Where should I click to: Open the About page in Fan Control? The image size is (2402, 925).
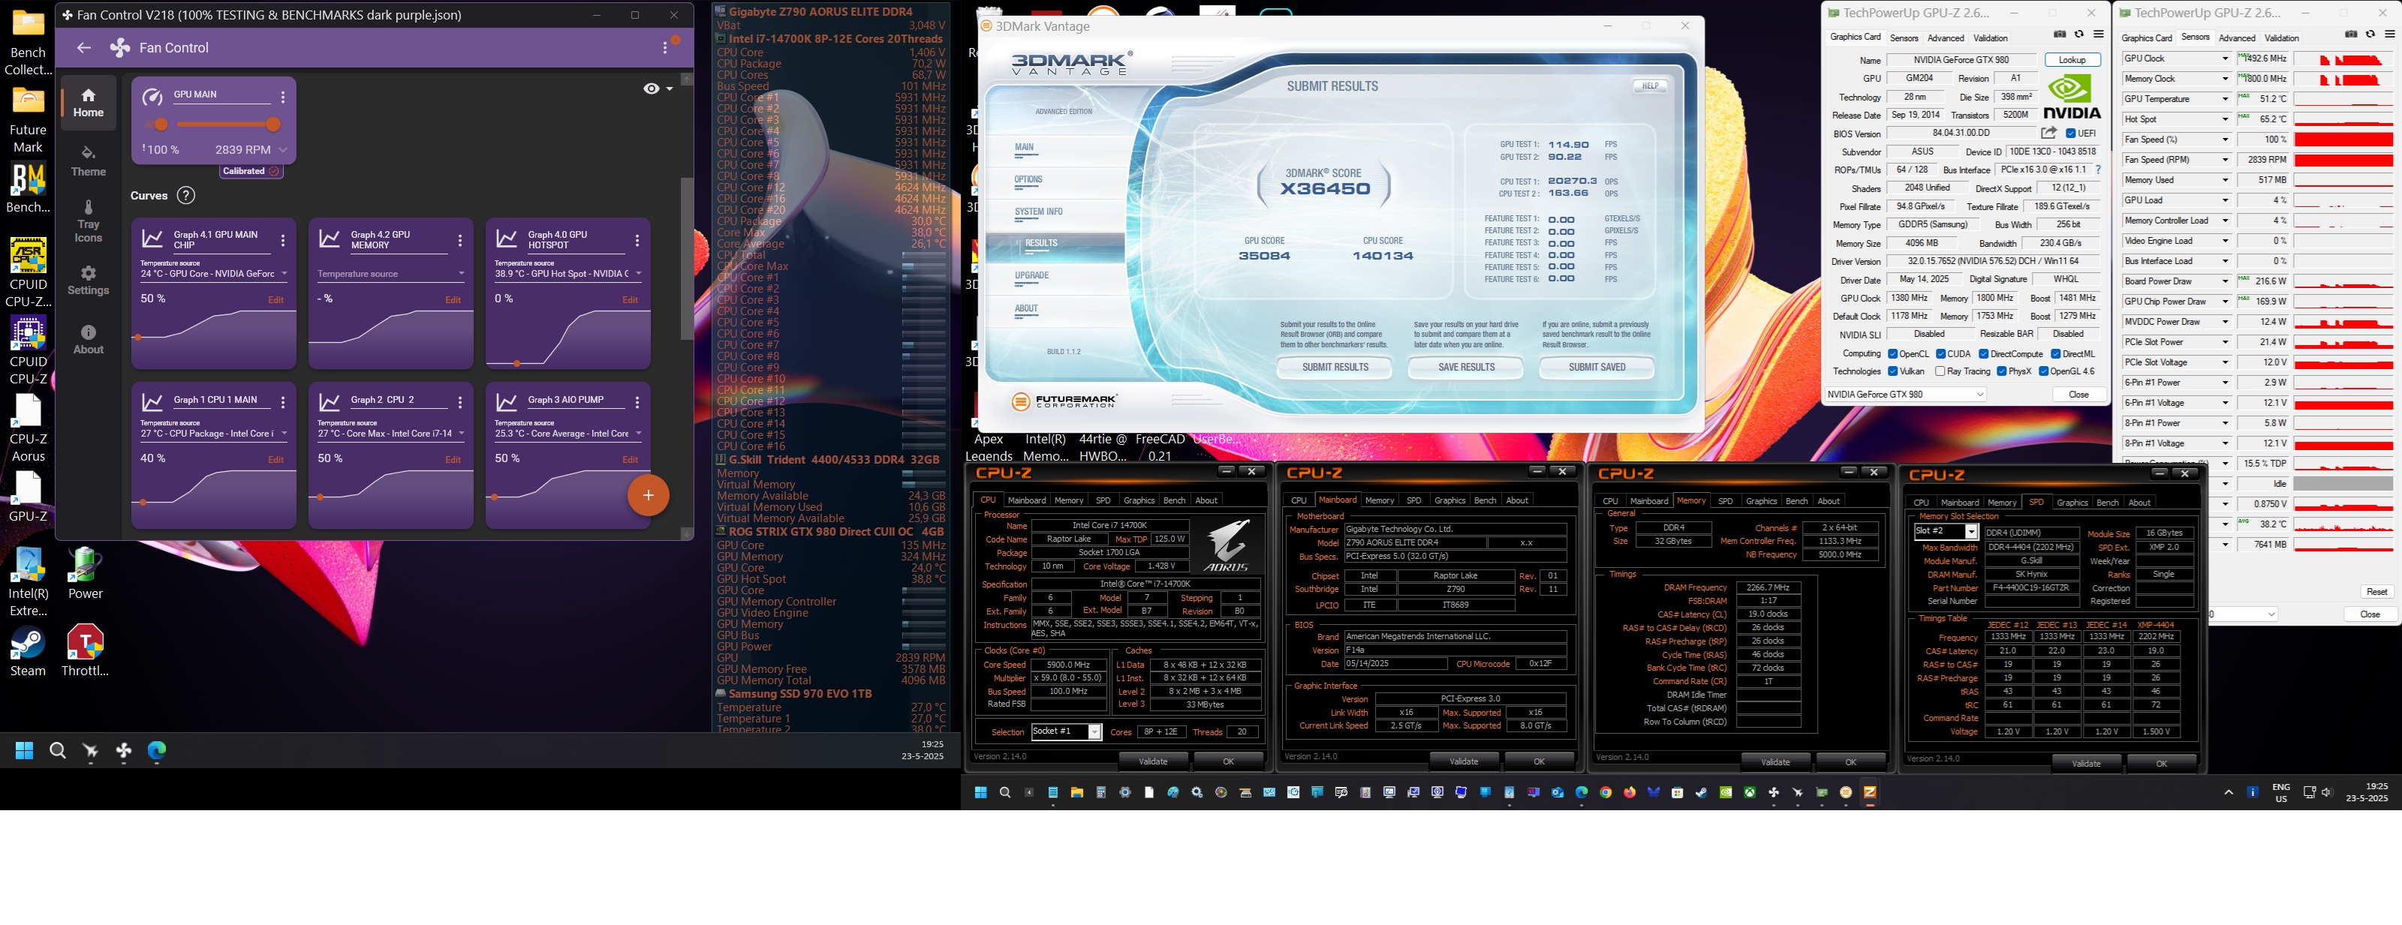point(89,339)
